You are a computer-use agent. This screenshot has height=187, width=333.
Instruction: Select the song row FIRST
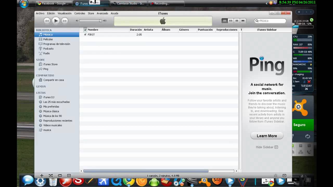[x=159, y=35]
